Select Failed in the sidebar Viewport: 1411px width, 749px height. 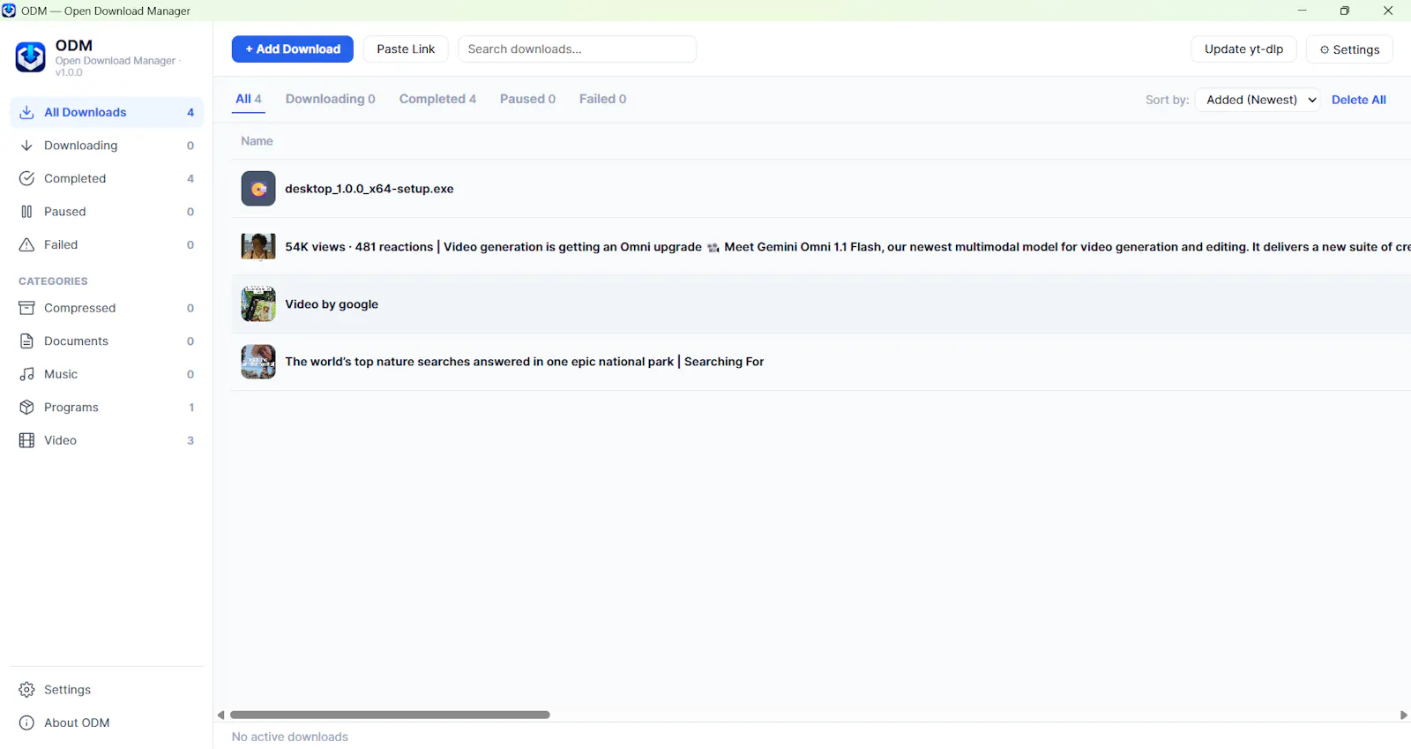point(107,244)
